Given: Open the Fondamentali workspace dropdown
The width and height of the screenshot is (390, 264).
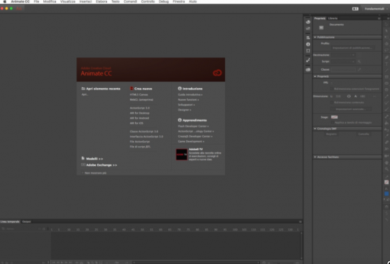Looking at the screenshot, I should [375, 9].
